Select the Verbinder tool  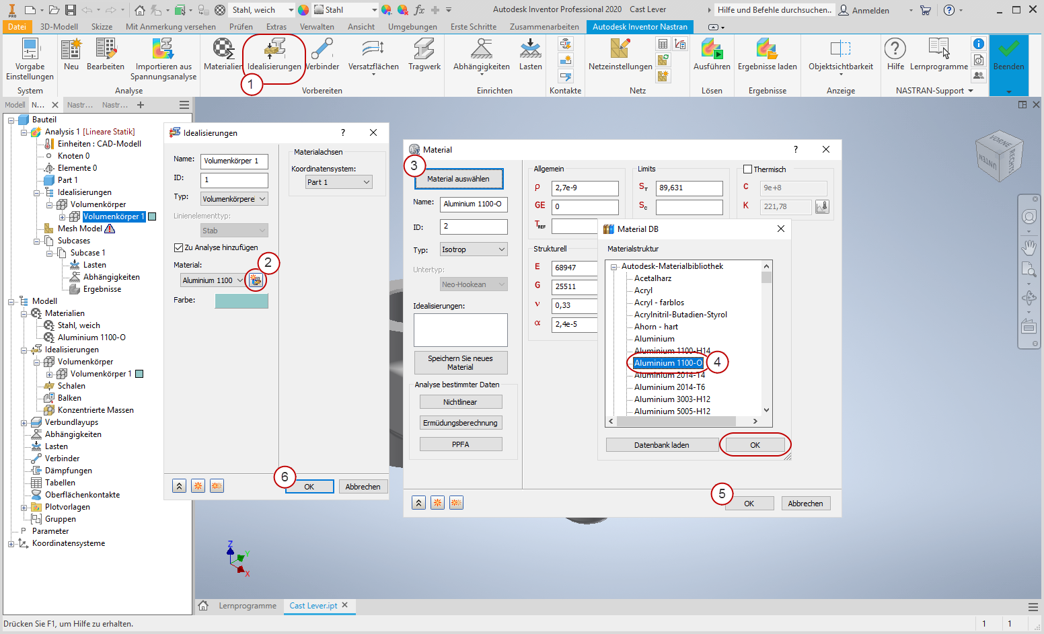[x=322, y=54]
